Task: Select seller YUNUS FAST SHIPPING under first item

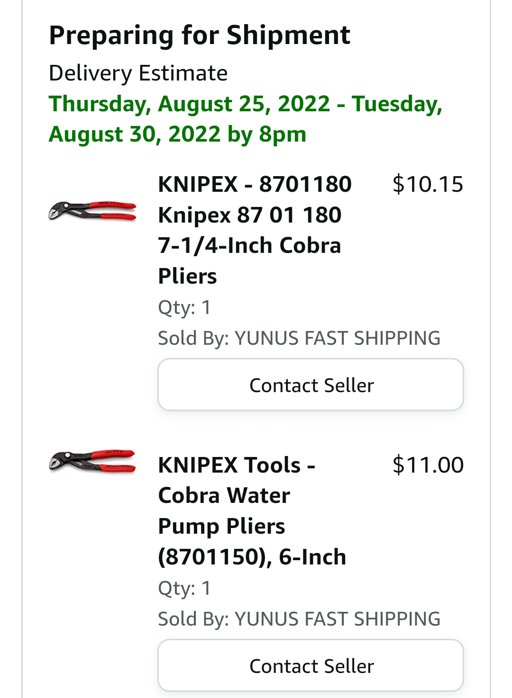Action: pos(338,337)
